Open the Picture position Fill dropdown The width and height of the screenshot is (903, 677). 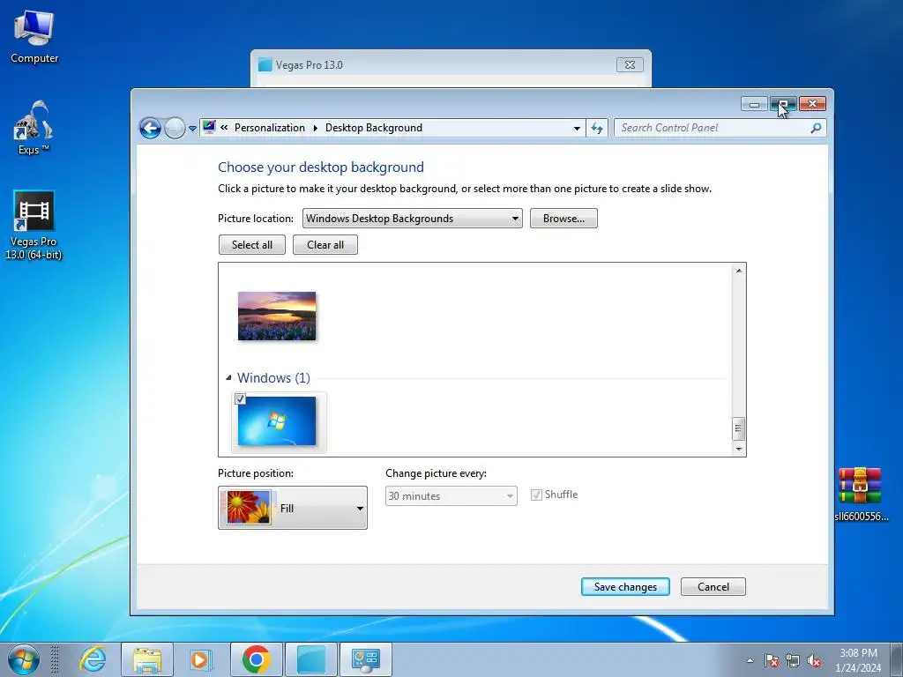point(293,508)
